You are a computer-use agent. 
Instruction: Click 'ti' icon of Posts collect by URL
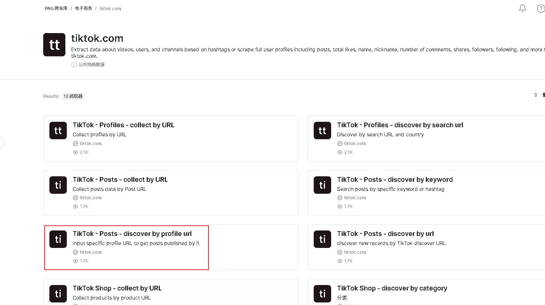(x=58, y=185)
